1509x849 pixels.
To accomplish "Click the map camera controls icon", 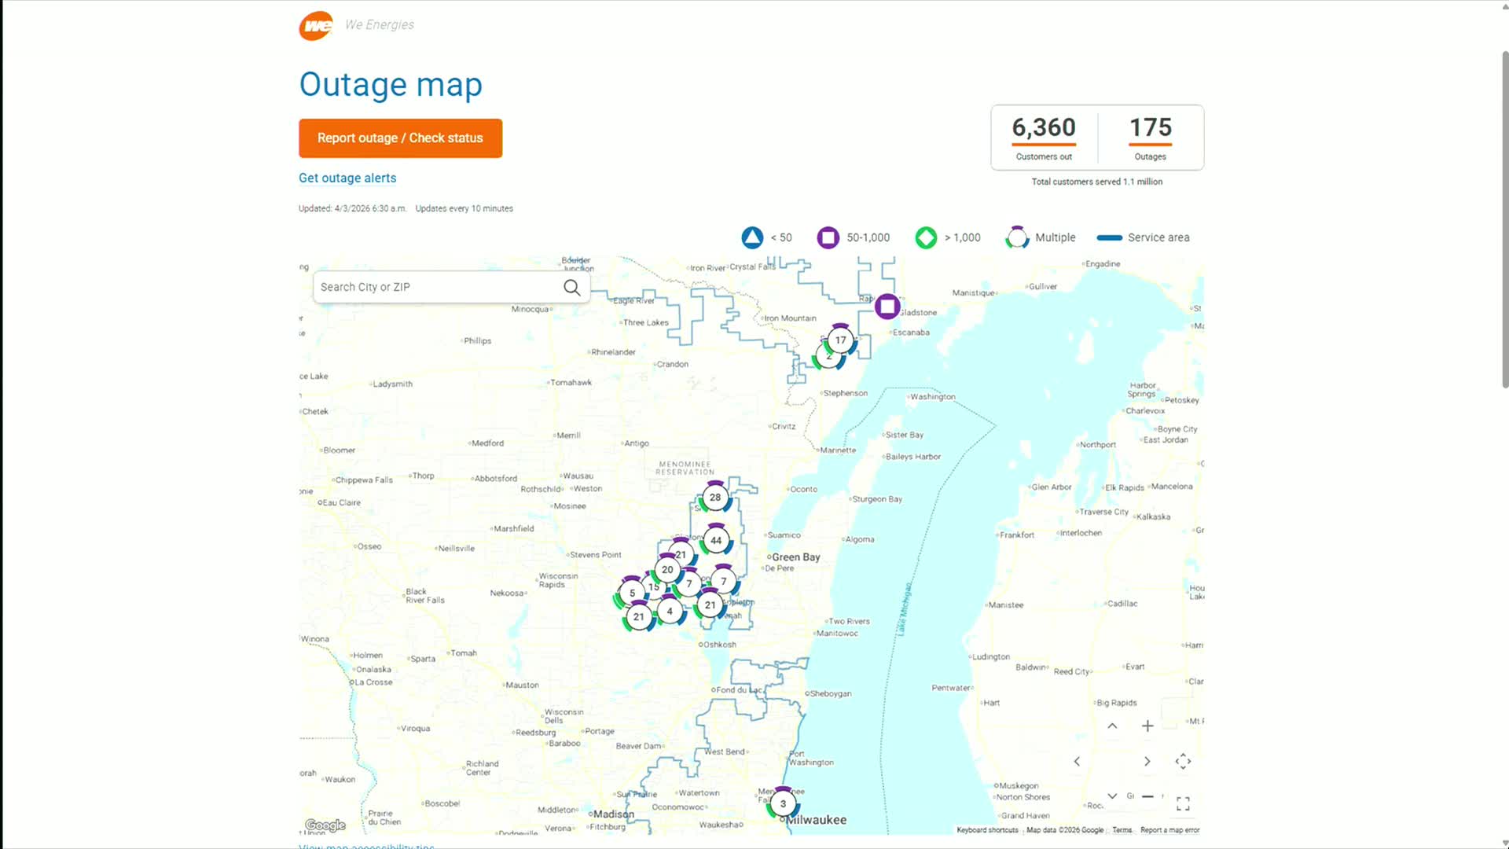I will (1183, 761).
